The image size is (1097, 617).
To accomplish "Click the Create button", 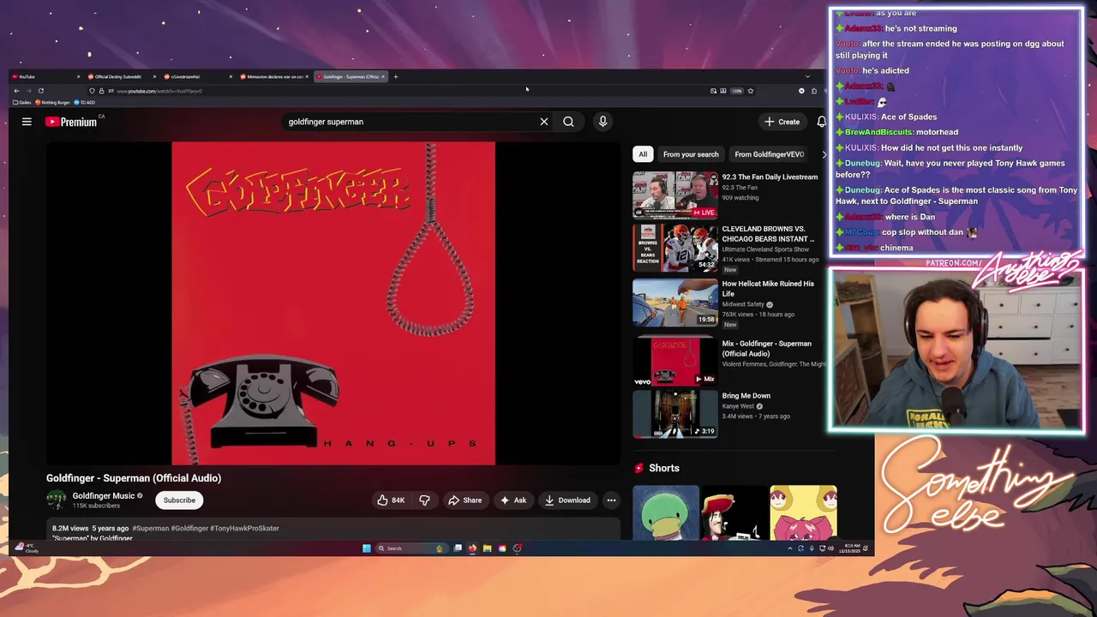I will tap(782, 122).
